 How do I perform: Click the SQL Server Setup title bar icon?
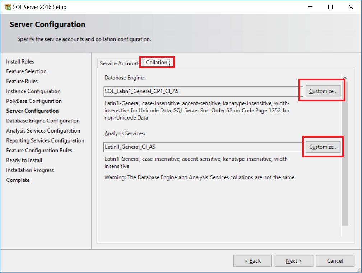point(8,7)
